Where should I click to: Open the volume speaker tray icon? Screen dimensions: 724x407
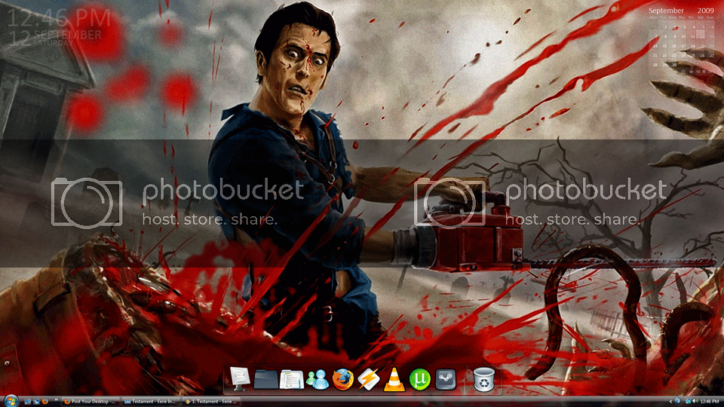tap(695, 402)
